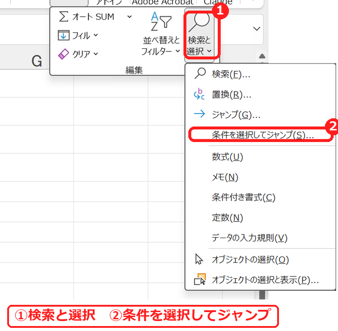Choose 置換(R)... from the menu
Screen dimensions: 338x331
tap(260, 94)
